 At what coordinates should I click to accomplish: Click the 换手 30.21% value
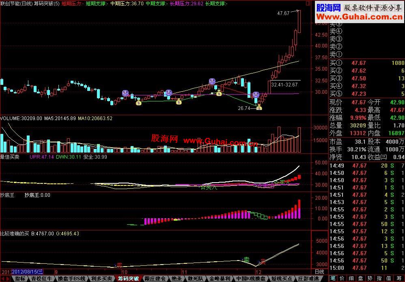pos(357,149)
